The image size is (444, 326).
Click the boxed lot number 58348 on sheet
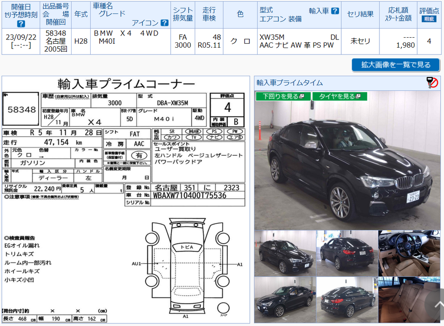(x=21, y=110)
